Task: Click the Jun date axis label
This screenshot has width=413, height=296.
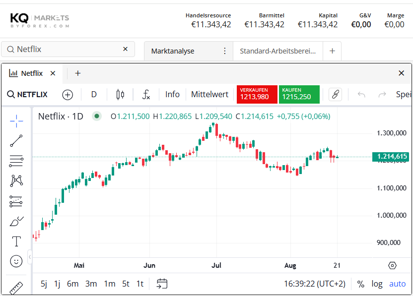Action: click(149, 265)
